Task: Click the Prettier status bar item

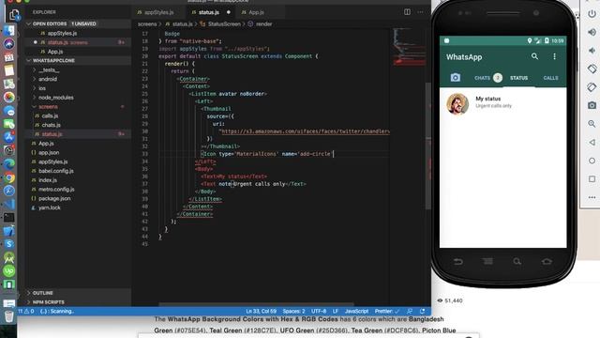Action: point(387,311)
